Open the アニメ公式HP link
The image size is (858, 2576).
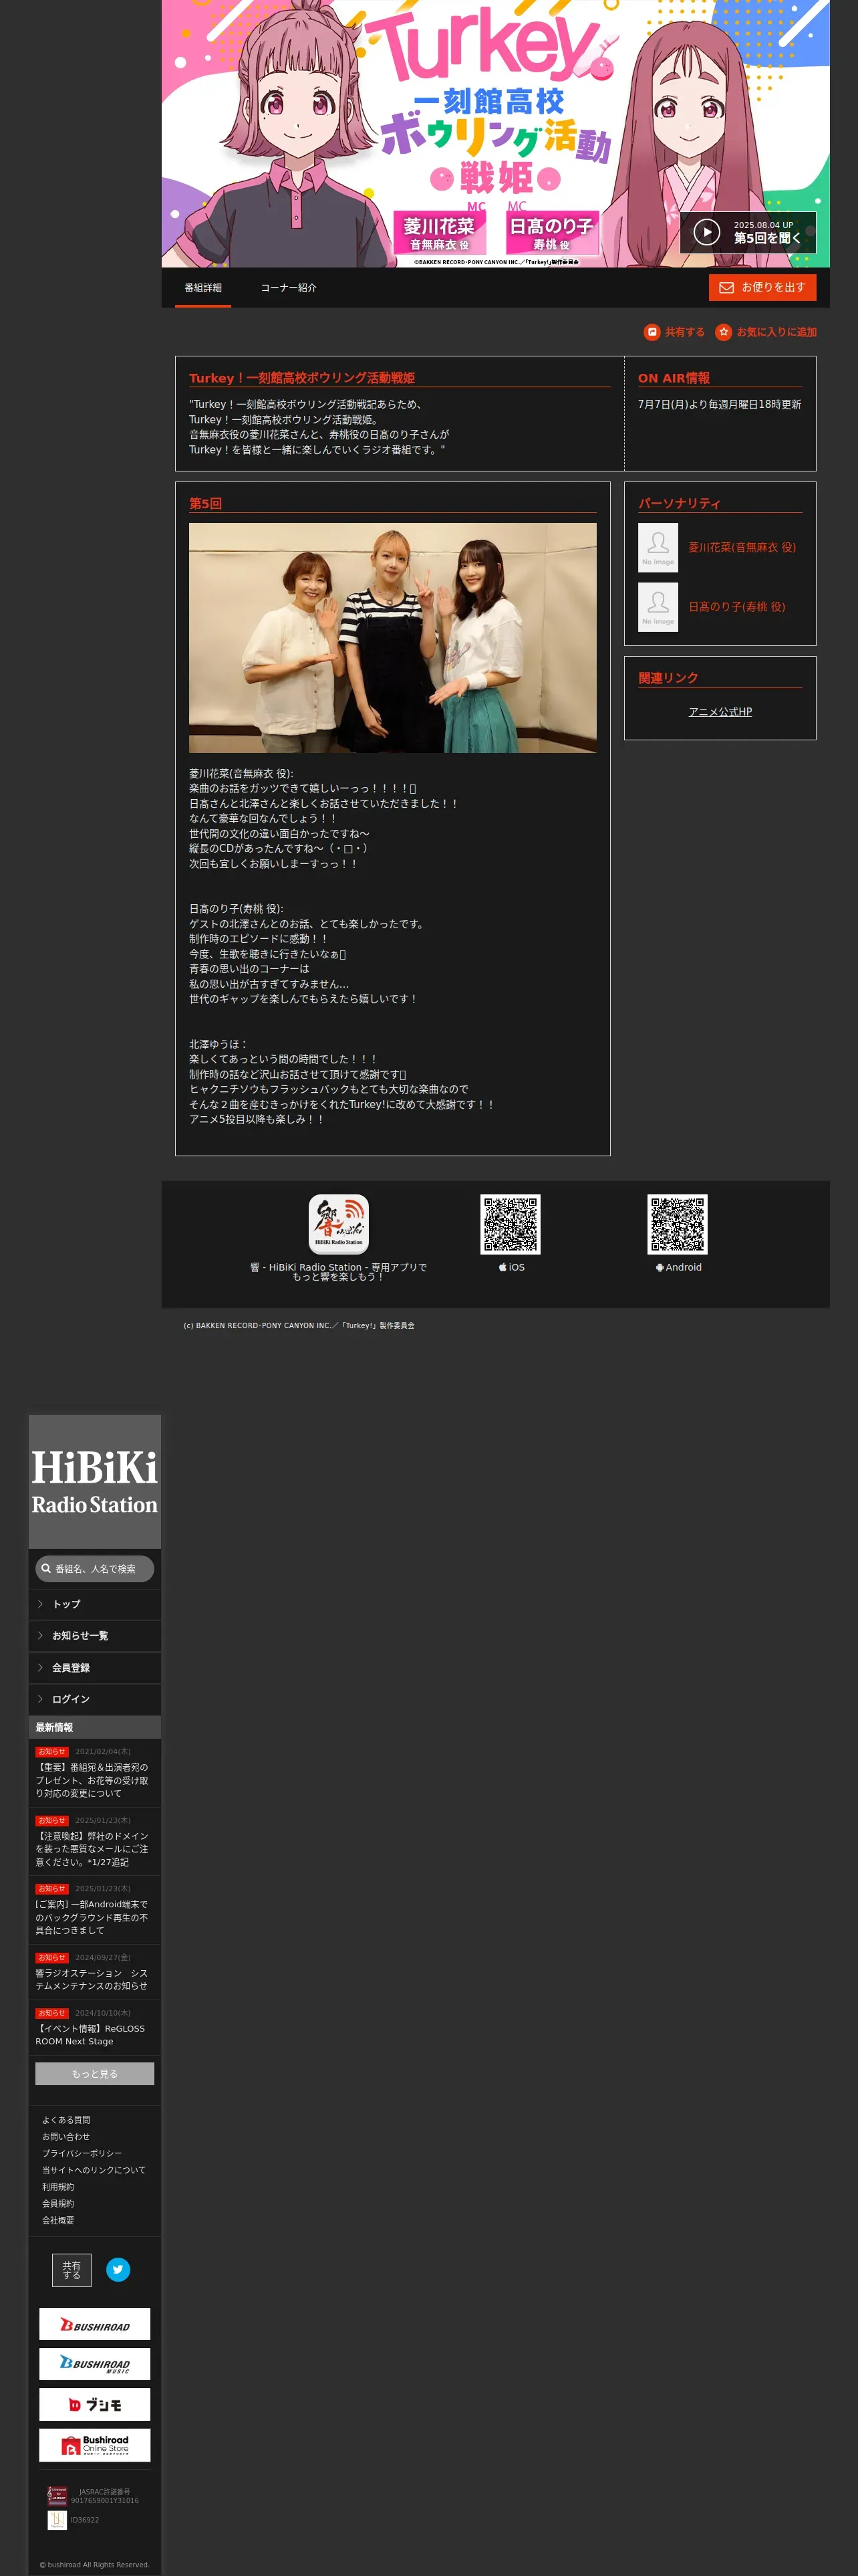pyautogui.click(x=720, y=712)
